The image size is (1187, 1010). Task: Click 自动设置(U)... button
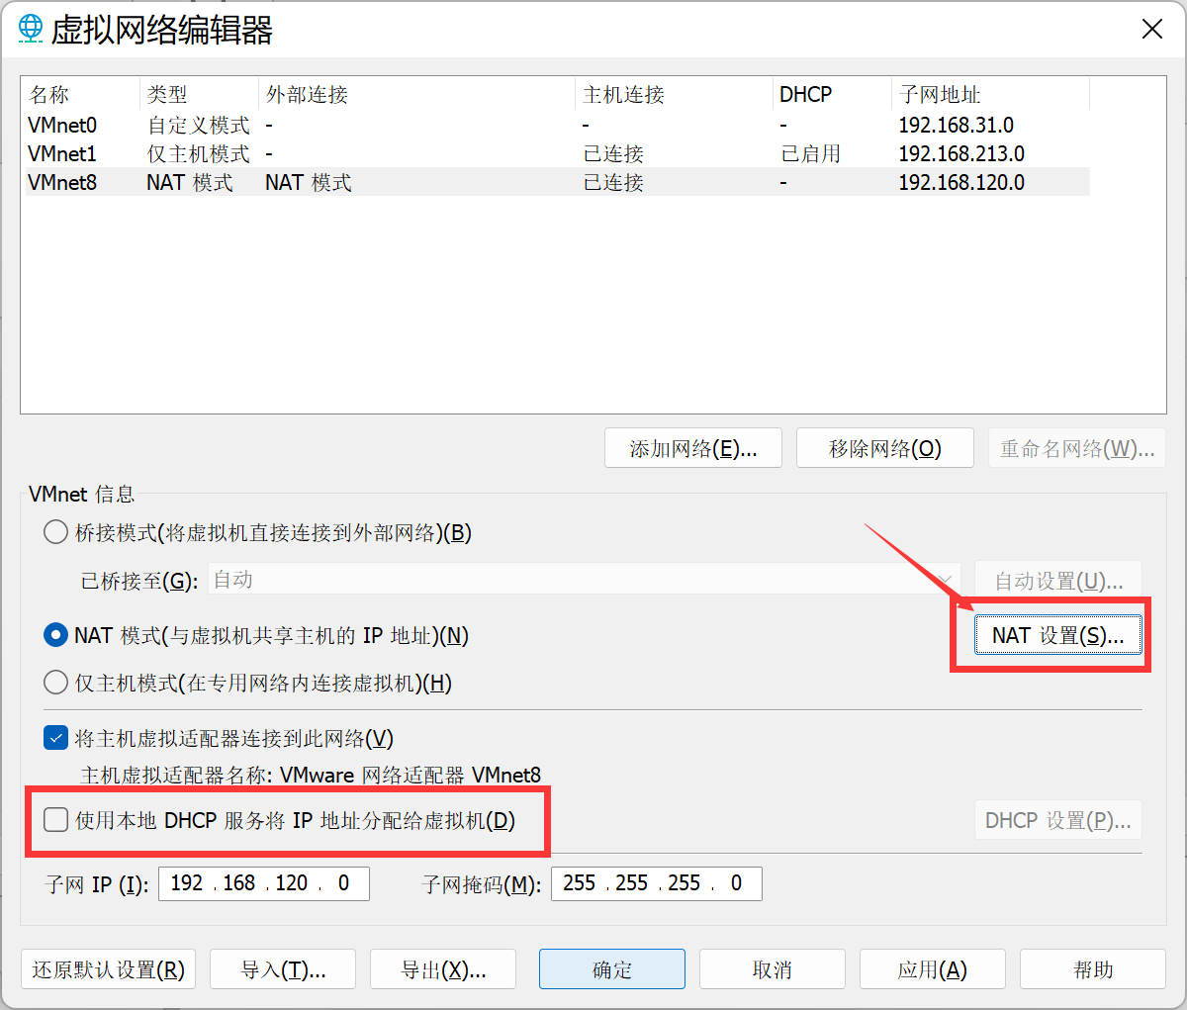coord(1058,581)
